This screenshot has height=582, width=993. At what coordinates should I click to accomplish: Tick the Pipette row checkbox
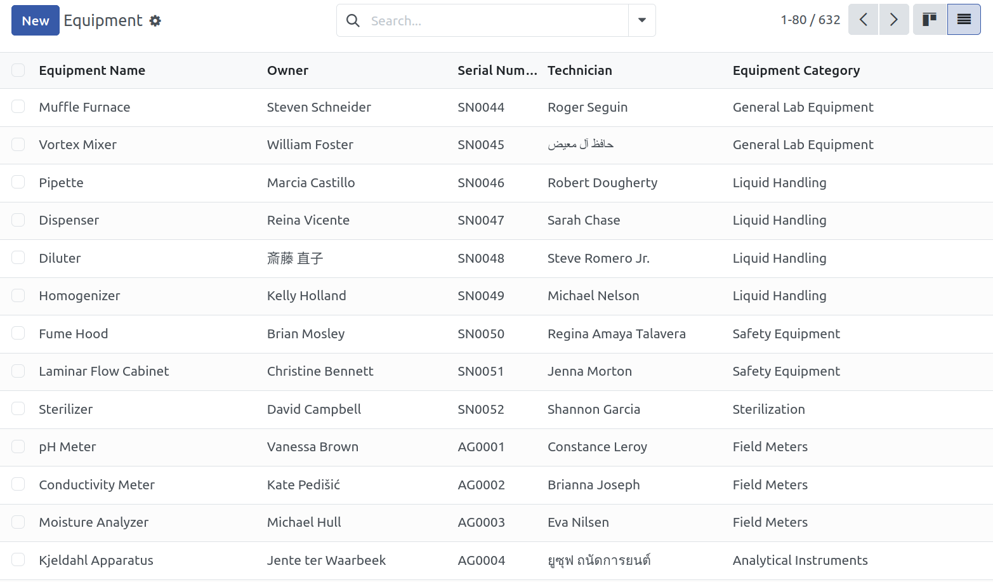(18, 182)
